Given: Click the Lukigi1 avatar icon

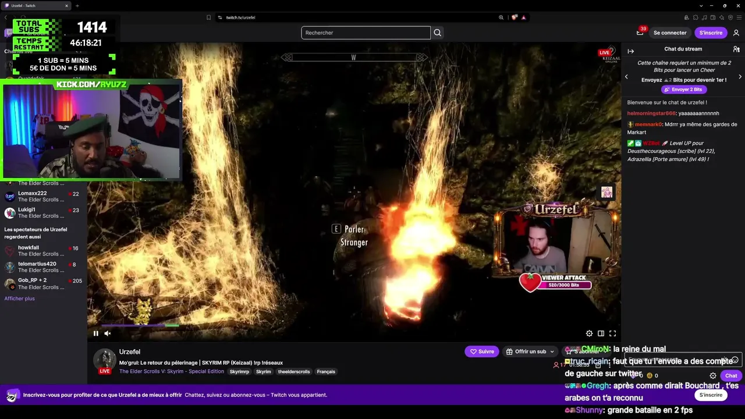Looking at the screenshot, I should (10, 213).
